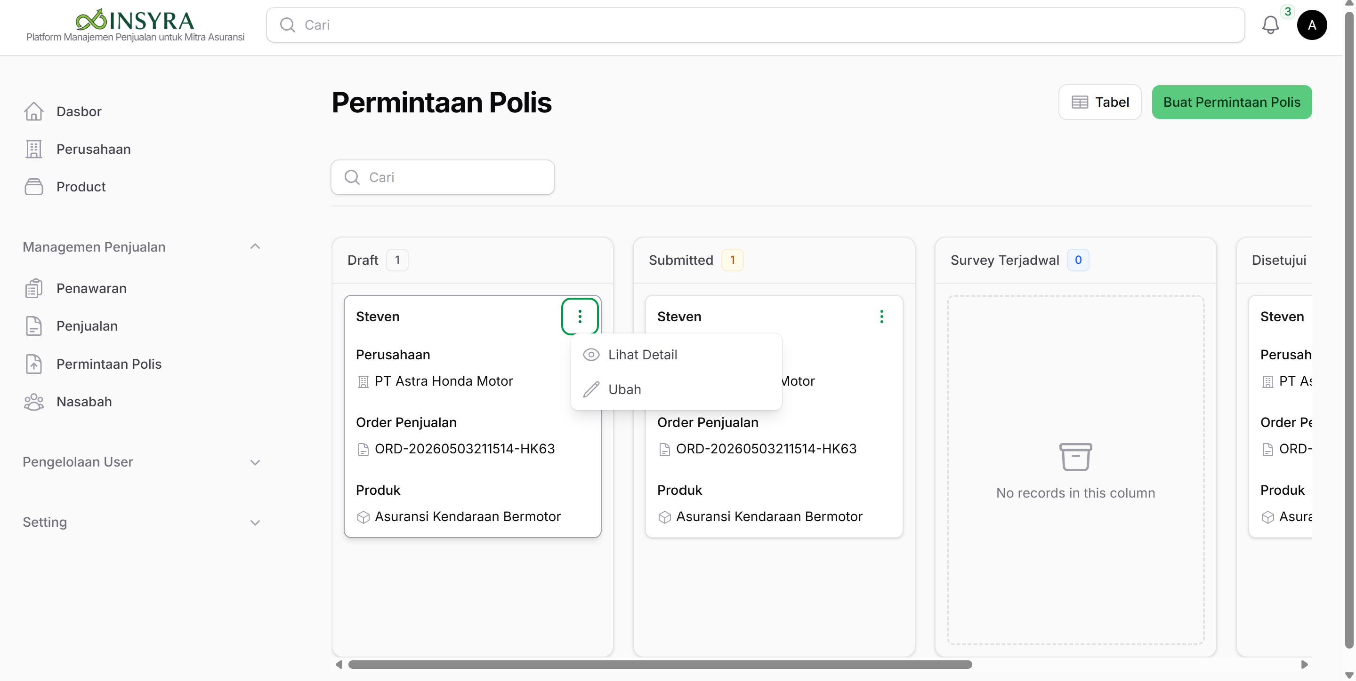Select Lihat Detail from the context menu
Viewport: 1356px width, 681px height.
(676, 355)
